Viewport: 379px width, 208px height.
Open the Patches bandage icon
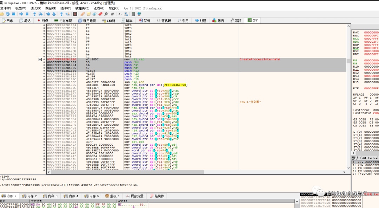click(82, 14)
